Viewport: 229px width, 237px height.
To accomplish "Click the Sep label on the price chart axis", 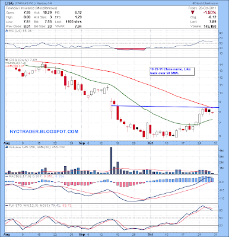I will click(x=82, y=143).
